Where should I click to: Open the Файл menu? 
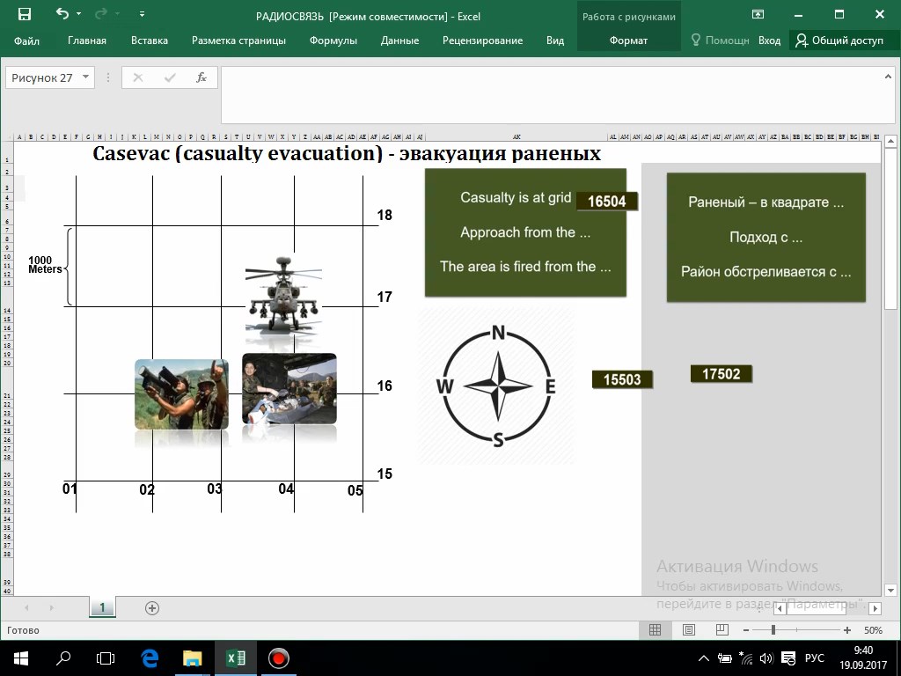click(x=26, y=40)
